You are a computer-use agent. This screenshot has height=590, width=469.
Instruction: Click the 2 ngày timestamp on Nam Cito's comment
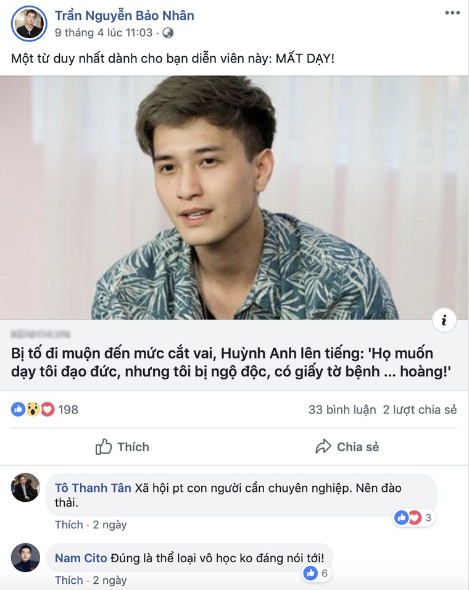point(111,580)
